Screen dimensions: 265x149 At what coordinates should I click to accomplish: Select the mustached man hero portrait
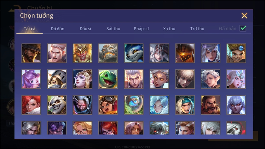[x=211, y=105]
